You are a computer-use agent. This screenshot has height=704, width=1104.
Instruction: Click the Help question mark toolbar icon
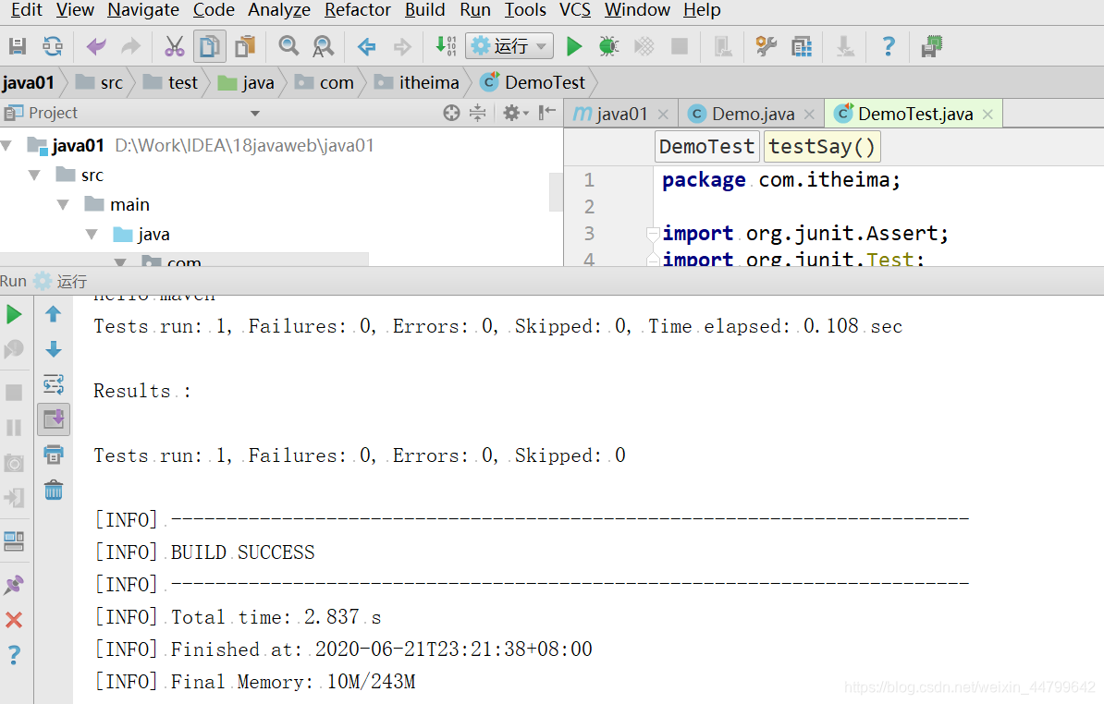point(889,47)
